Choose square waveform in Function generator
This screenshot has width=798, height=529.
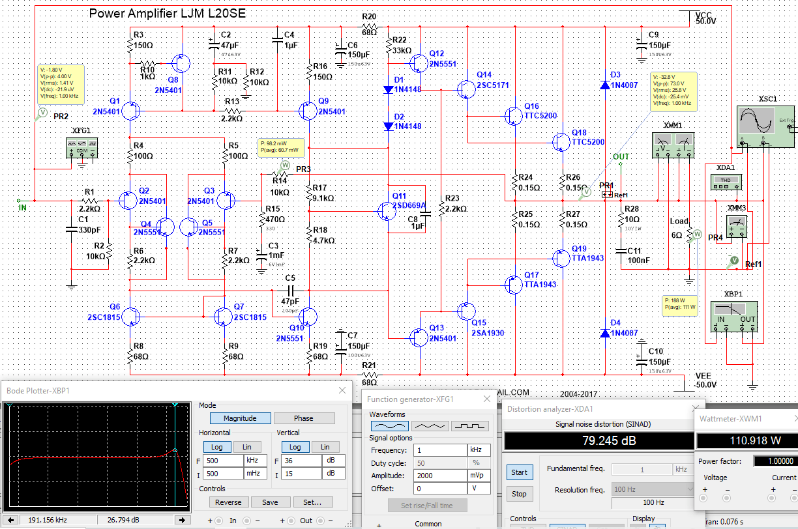[469, 425]
